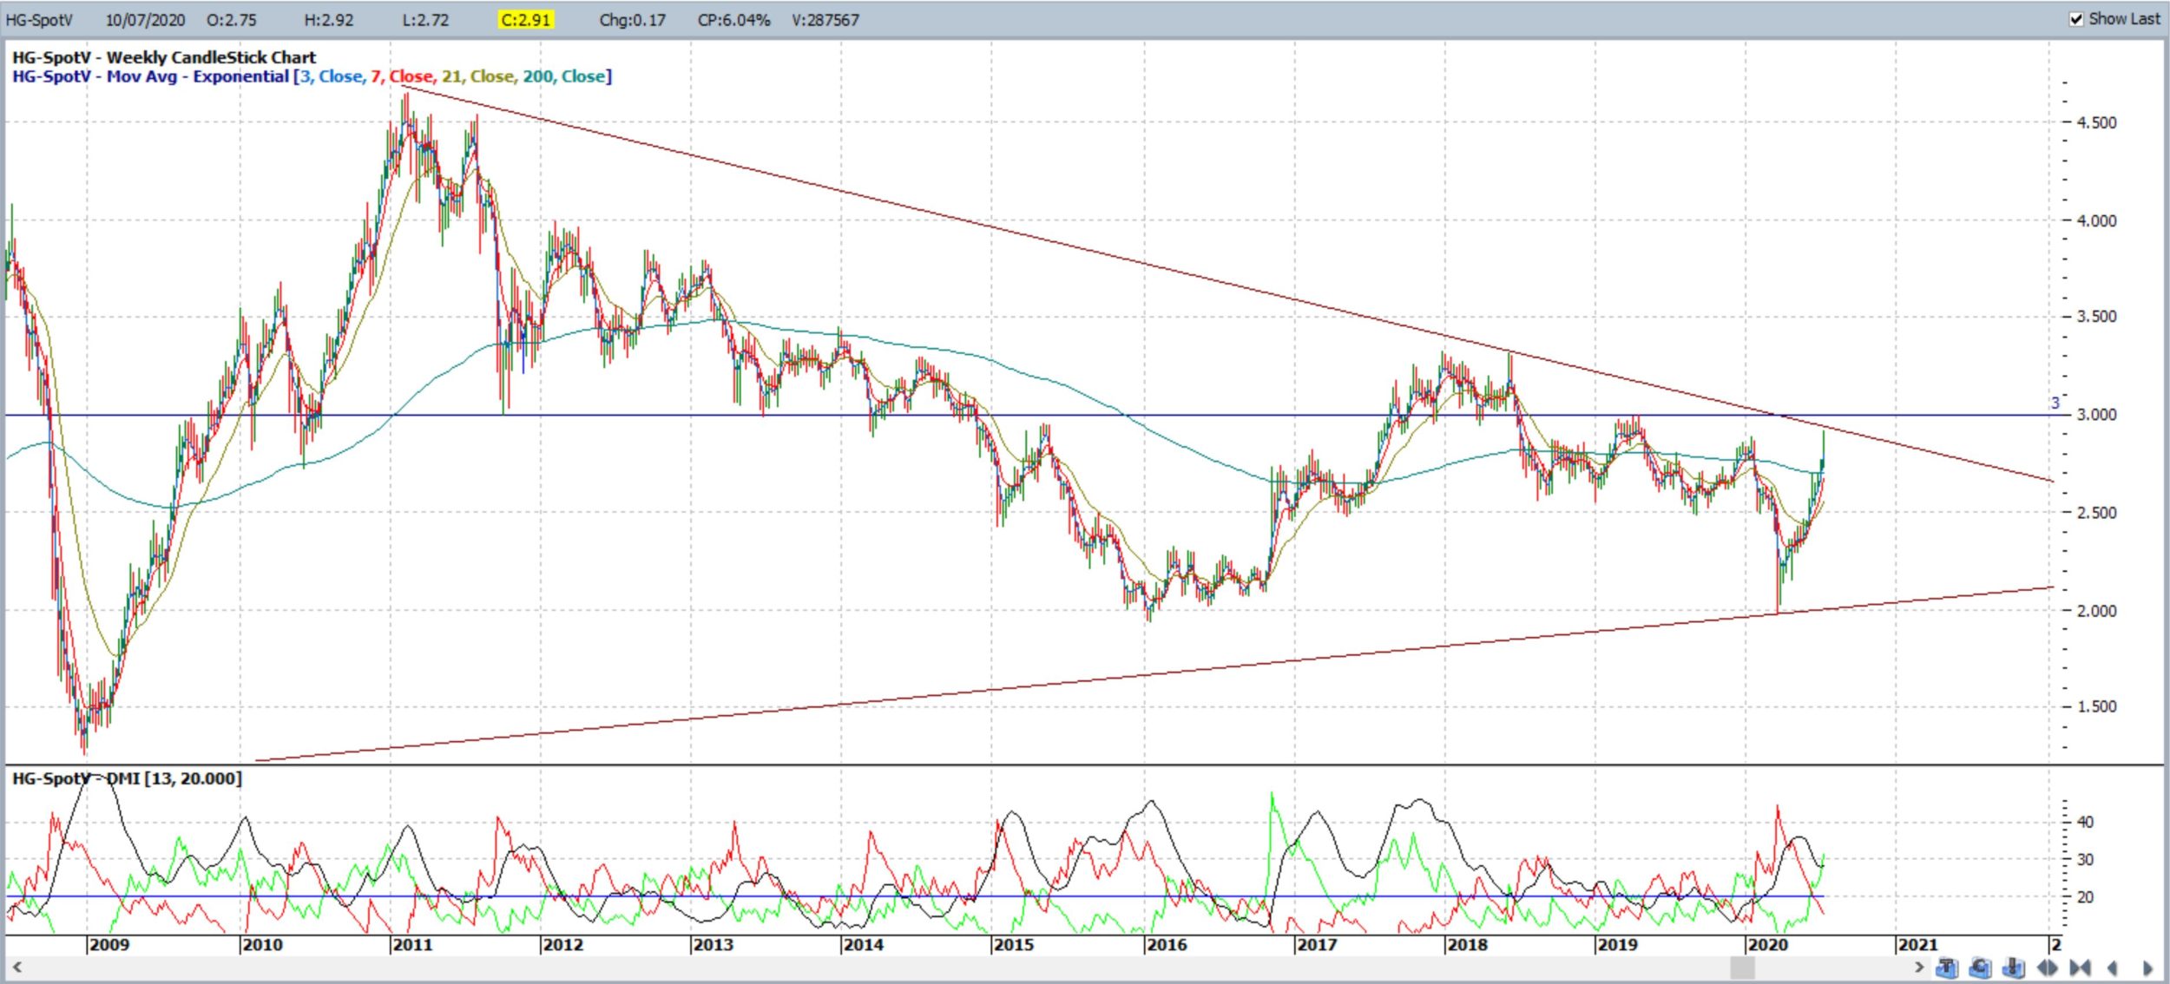Click the compress chart inward arrows icon

2081,967
